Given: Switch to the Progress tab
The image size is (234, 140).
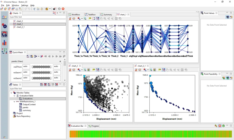Looking at the screenshot, I should (x=94, y=126).
